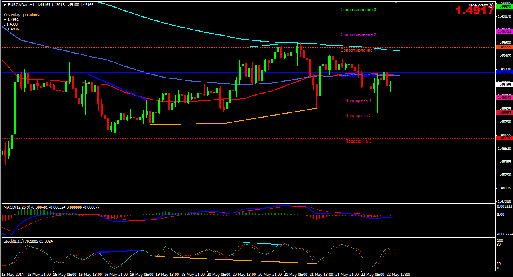Click the chart shift triangle marker at top
Screen dimensions: 513x277
coord(397,2)
